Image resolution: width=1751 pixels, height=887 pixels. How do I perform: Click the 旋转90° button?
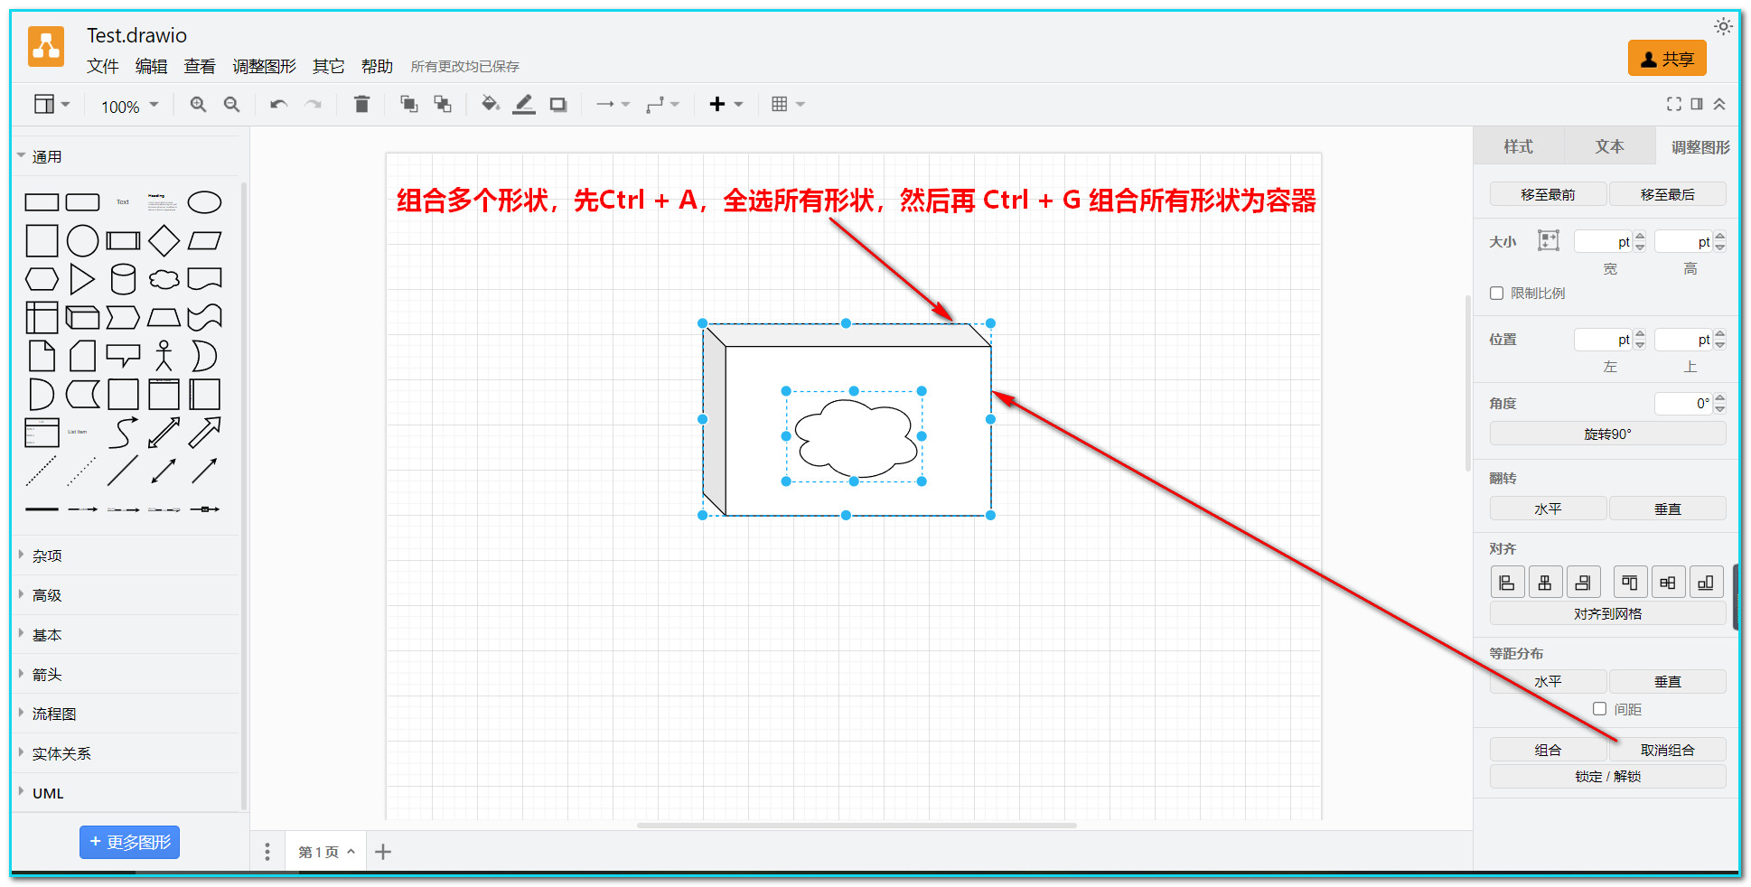pos(1607,434)
